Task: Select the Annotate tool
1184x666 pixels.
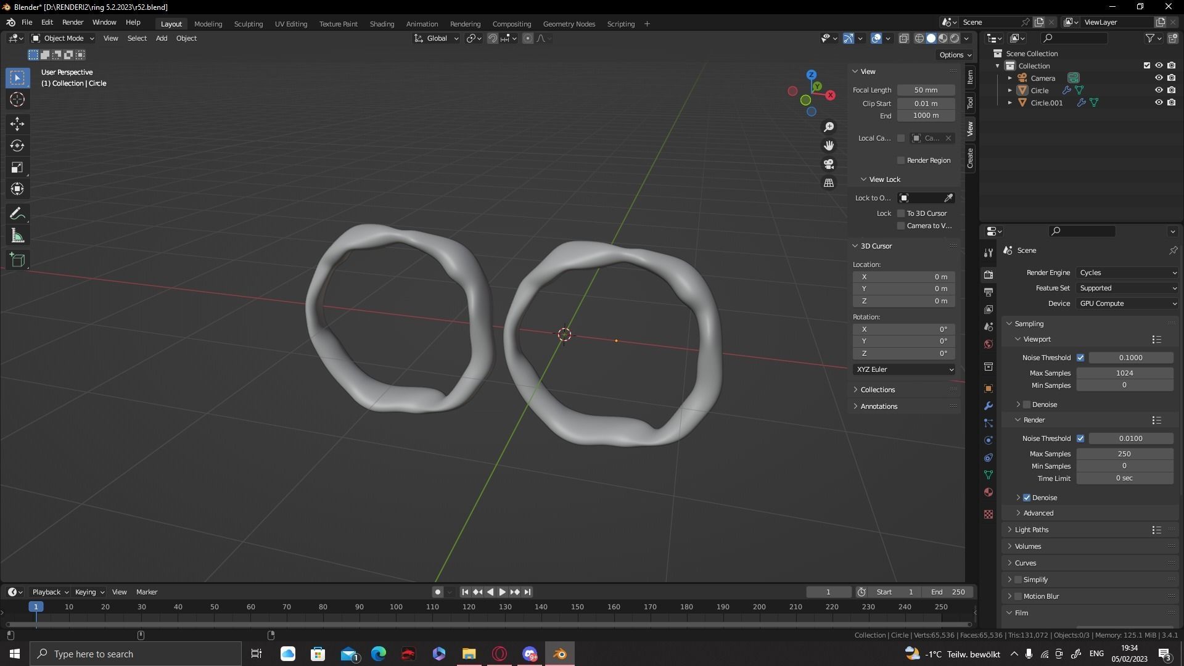Action: coord(17,213)
